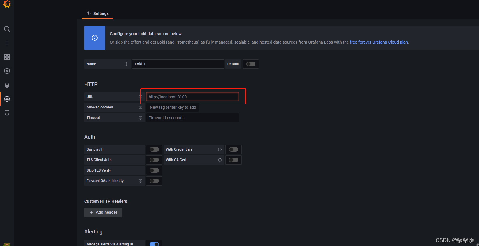Click the Auth section heading

90,137
